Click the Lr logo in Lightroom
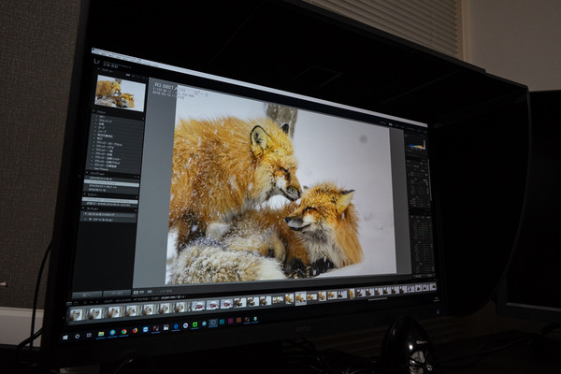 coord(96,62)
